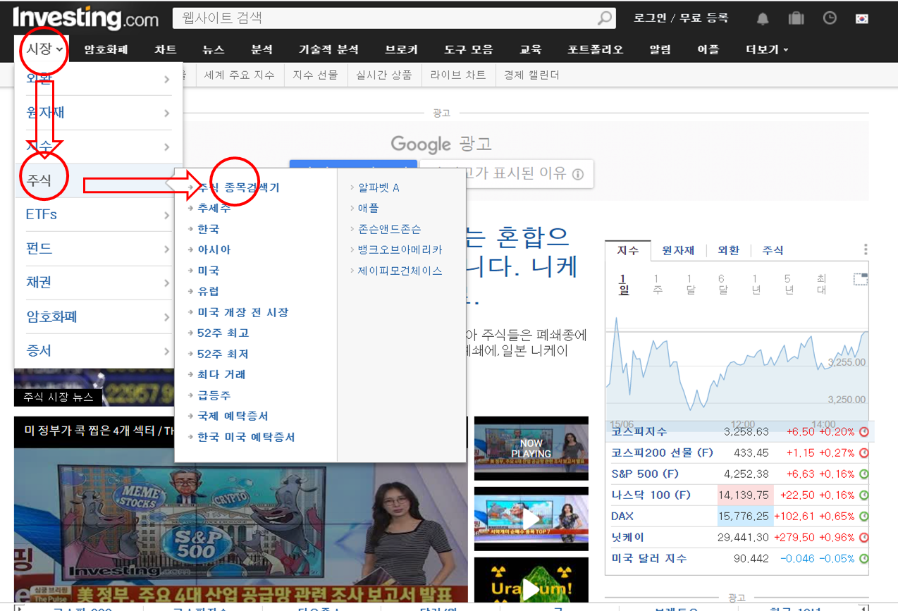This screenshot has width=898, height=611.
Task: Switch chart panel to 주식 tab
Action: tap(773, 250)
